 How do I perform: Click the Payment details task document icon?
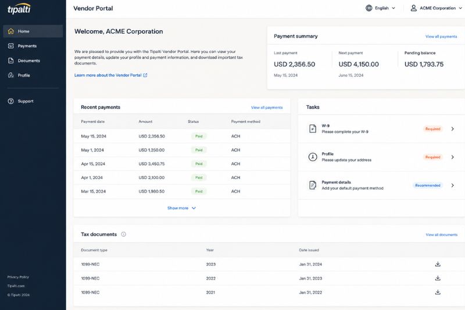click(x=313, y=185)
